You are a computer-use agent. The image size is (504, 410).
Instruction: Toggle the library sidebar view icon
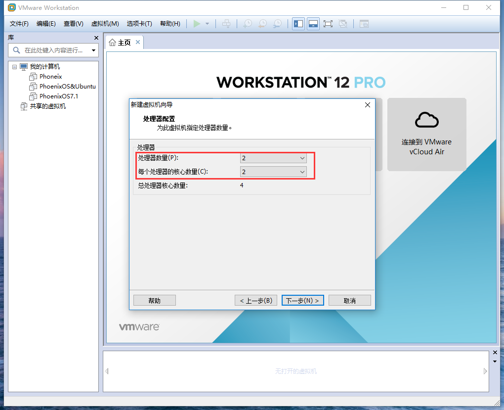click(x=298, y=24)
